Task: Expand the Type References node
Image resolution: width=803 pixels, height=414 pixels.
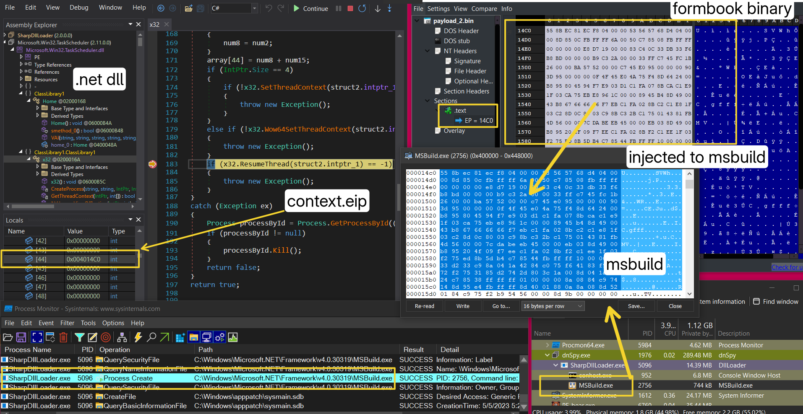Action: pyautogui.click(x=21, y=64)
